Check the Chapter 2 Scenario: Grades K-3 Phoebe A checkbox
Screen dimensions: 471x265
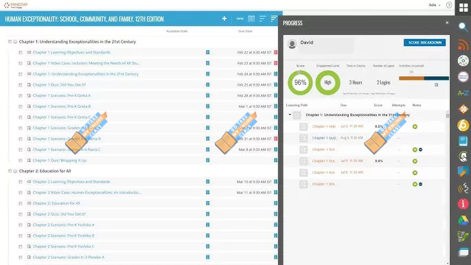[x=21, y=257]
